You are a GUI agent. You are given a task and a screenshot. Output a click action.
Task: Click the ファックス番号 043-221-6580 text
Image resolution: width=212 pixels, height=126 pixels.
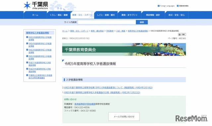click(80, 110)
